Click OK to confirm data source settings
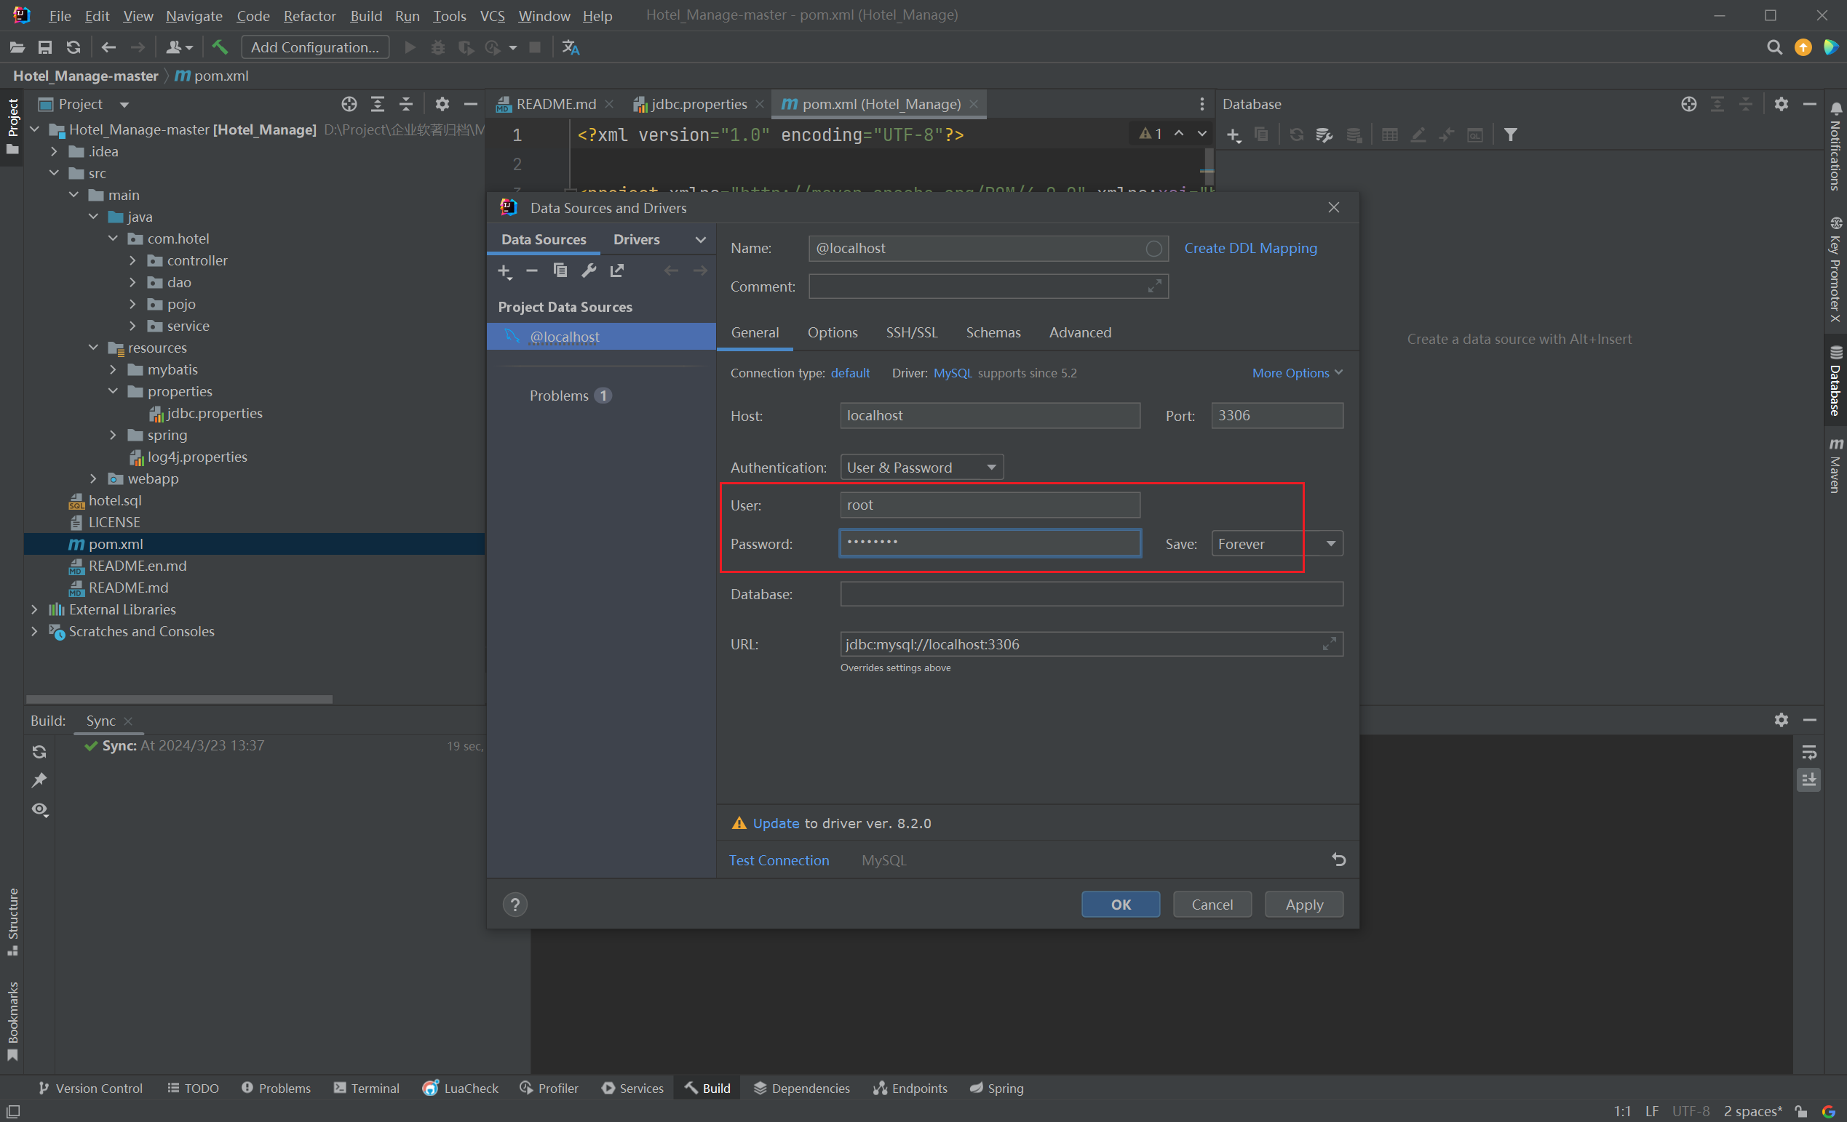The width and height of the screenshot is (1847, 1122). click(1119, 903)
